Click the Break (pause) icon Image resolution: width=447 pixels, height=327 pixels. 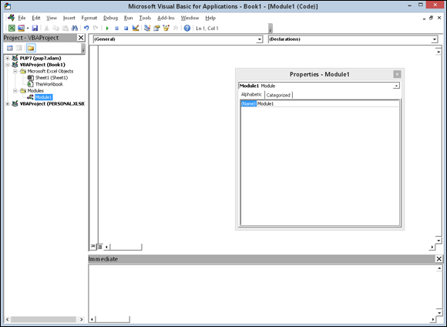tap(116, 28)
